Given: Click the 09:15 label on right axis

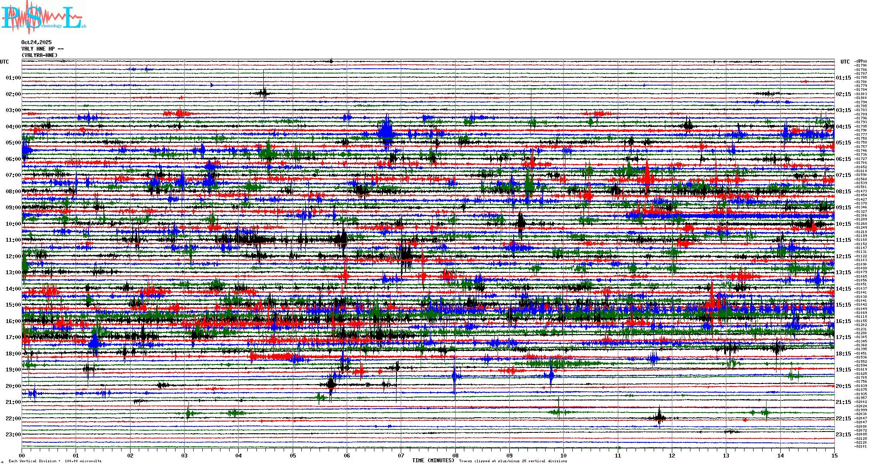Looking at the screenshot, I should (843, 208).
